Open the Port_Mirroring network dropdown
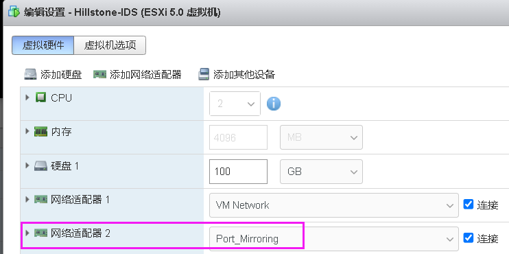509x254 pixels. click(333, 239)
